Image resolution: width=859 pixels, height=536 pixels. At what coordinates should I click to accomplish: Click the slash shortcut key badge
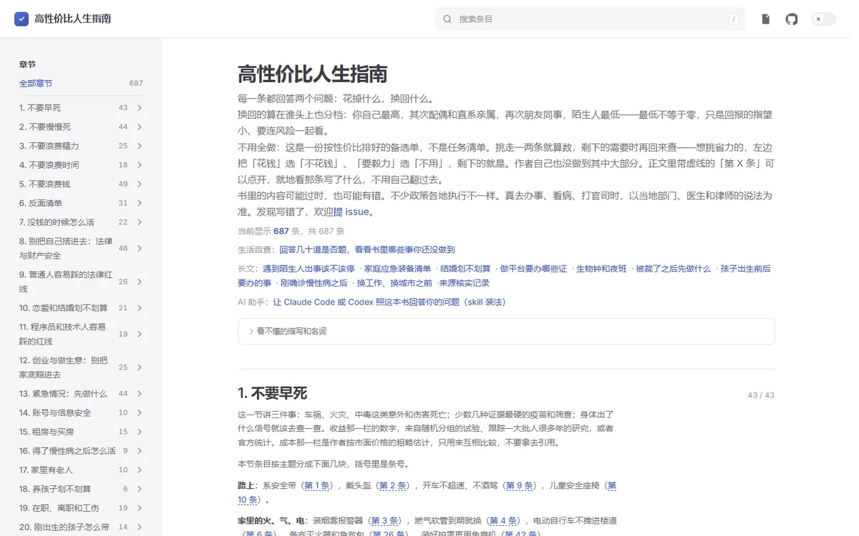pos(733,19)
